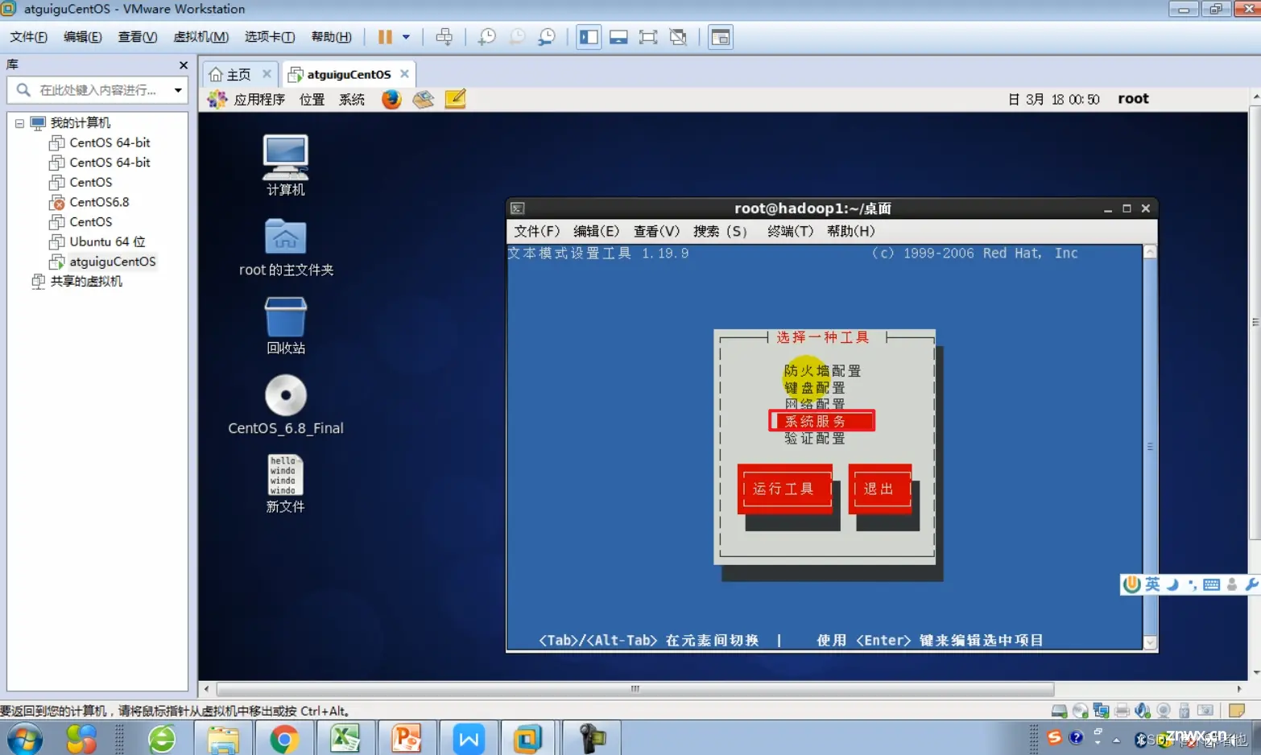Click the CD/DVD device status icon
Viewport: 1261px width, 755px height.
1081,711
